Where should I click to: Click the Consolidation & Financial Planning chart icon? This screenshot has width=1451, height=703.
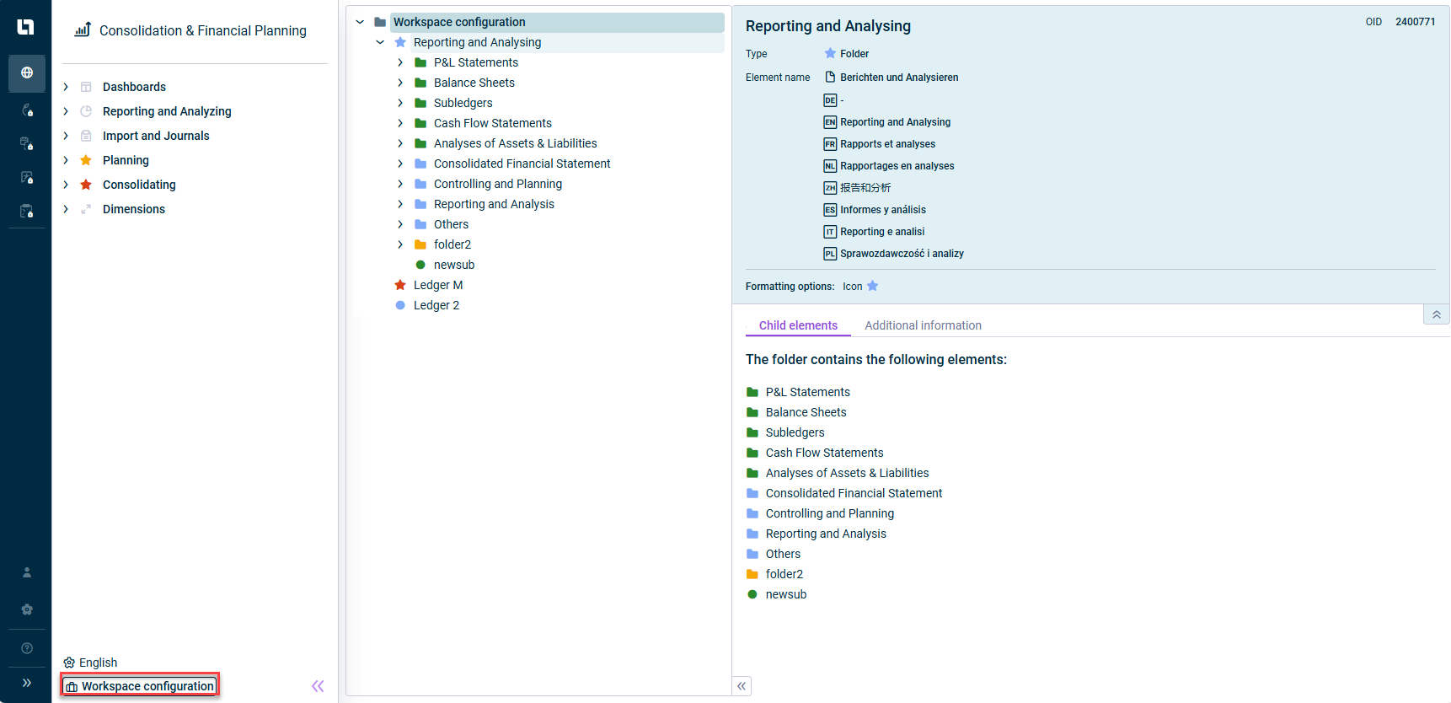[83, 30]
